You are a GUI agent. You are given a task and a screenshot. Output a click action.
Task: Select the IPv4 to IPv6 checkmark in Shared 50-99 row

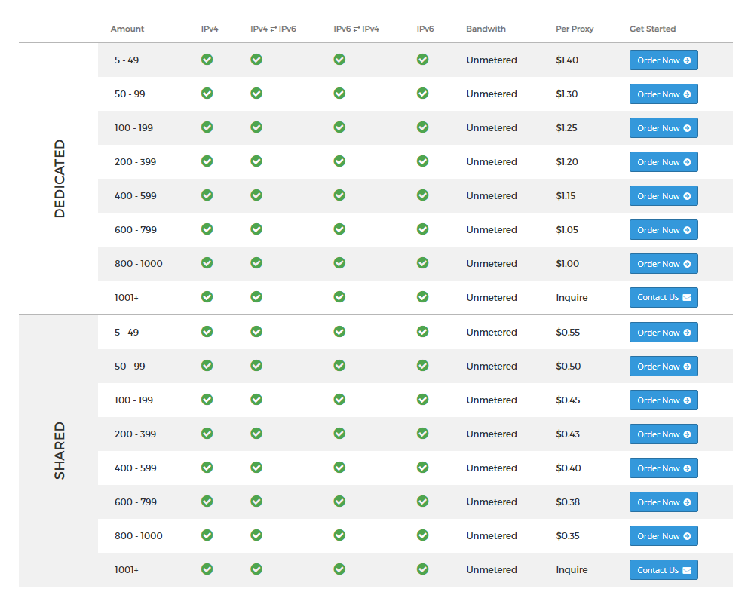click(256, 366)
